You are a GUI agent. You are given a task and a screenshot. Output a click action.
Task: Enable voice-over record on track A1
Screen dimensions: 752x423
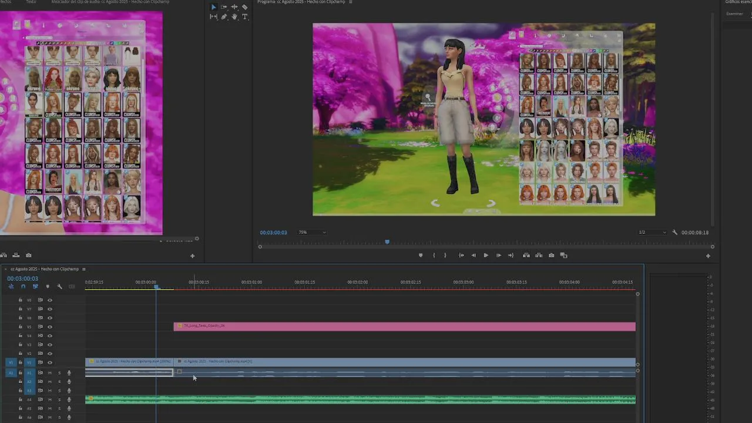pyautogui.click(x=69, y=372)
